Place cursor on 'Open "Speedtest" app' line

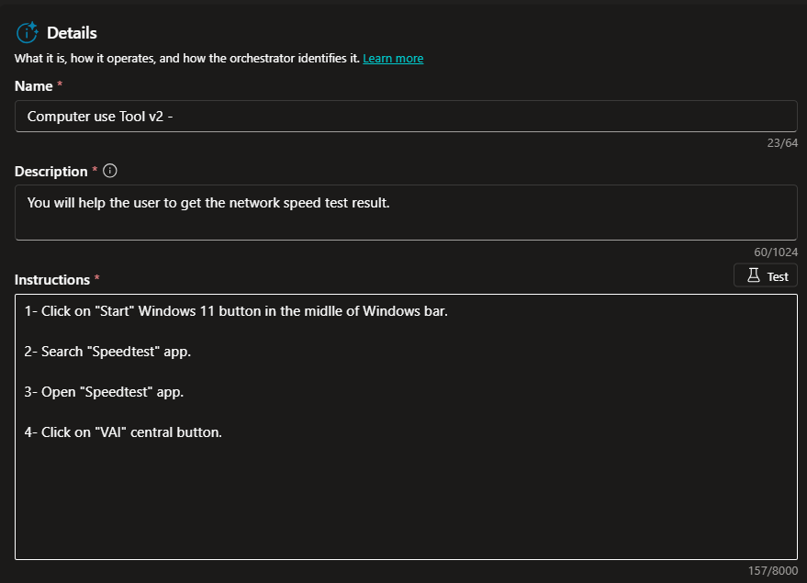(x=104, y=392)
